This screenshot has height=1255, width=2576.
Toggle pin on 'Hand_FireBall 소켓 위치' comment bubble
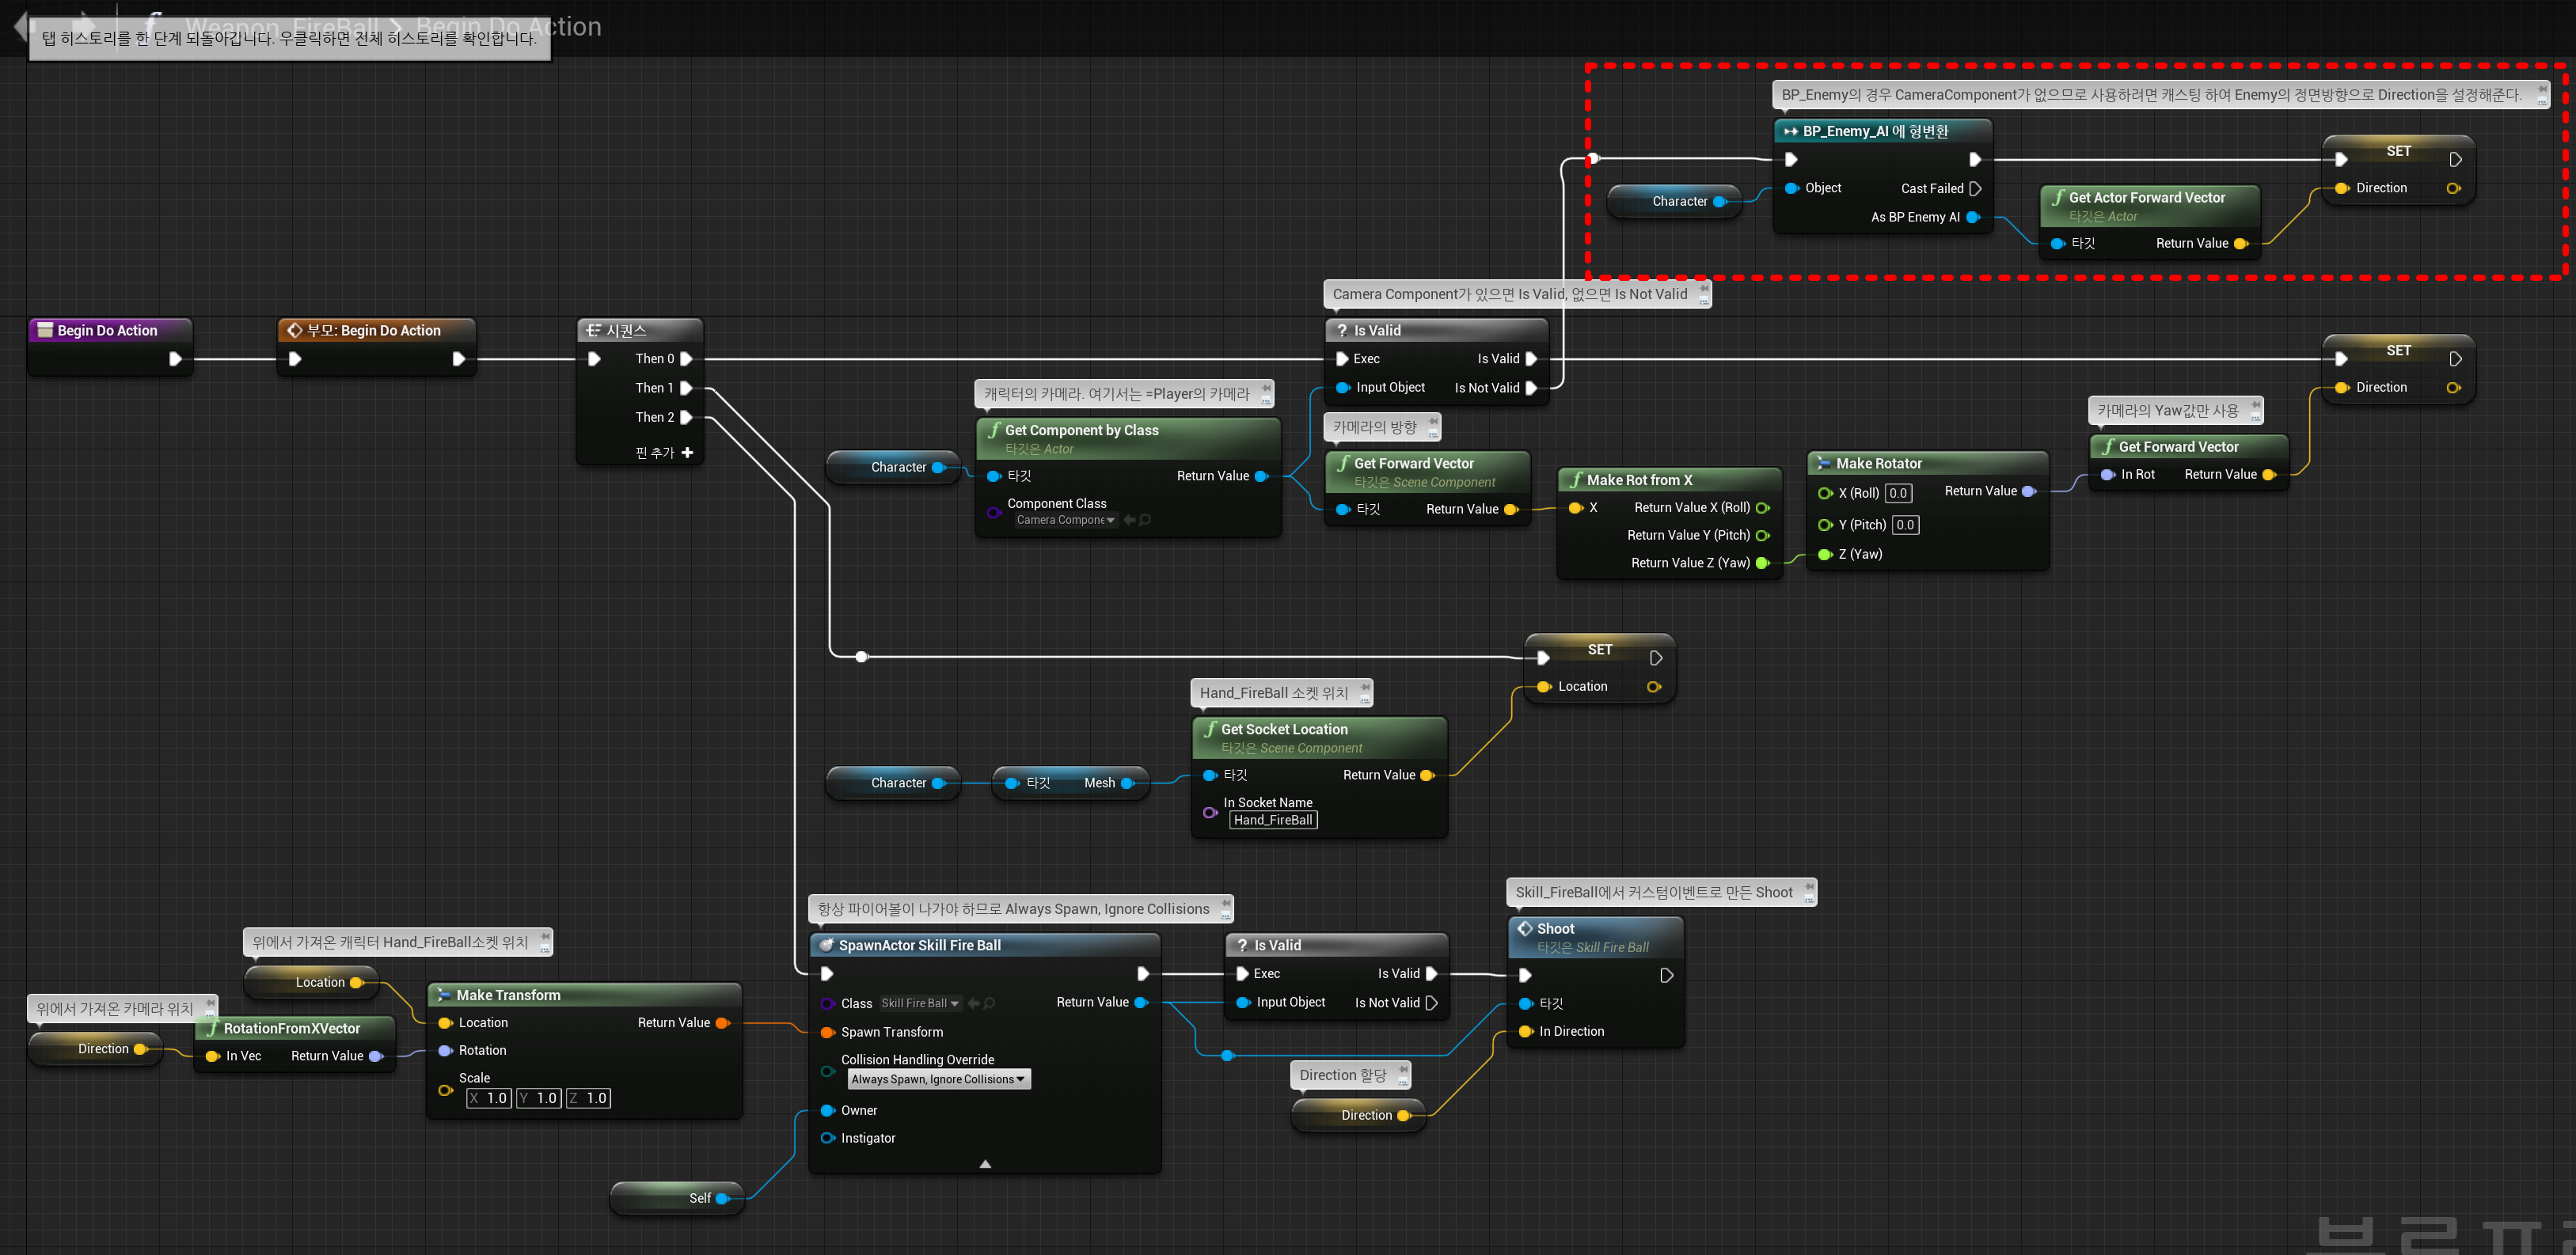1365,688
